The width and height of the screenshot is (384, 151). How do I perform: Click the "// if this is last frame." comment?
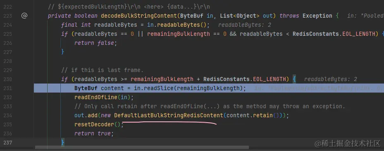coord(102,70)
